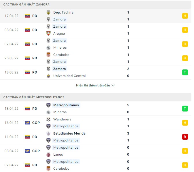Viewport: 194px width, 172px height.
Task: Click the Dep. Tachira team crest icon
Action: [48, 12]
